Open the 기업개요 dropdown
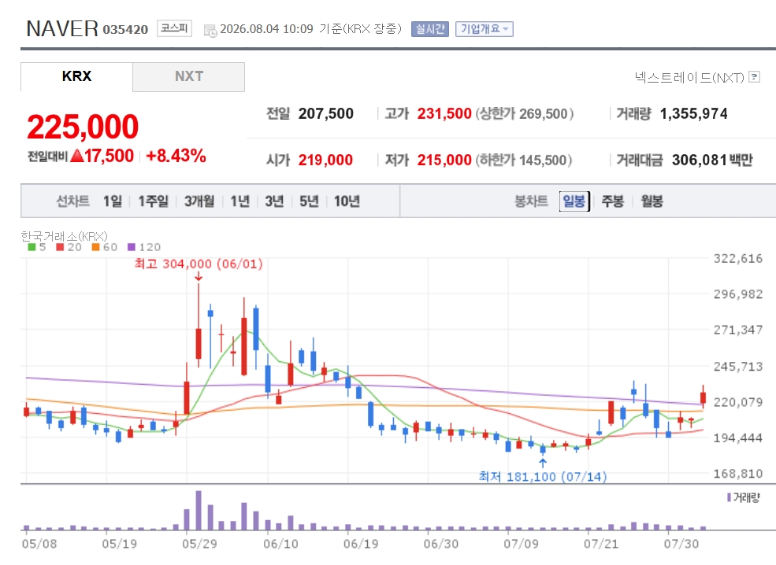Viewport: 776px width, 565px height. 484,29
